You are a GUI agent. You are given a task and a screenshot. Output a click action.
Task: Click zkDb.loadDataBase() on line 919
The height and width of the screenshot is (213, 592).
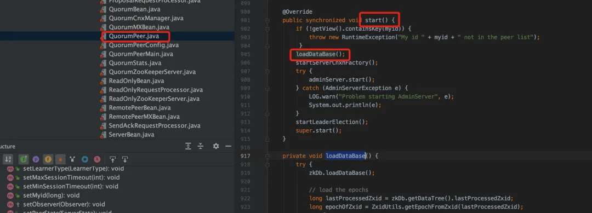coord(341,172)
